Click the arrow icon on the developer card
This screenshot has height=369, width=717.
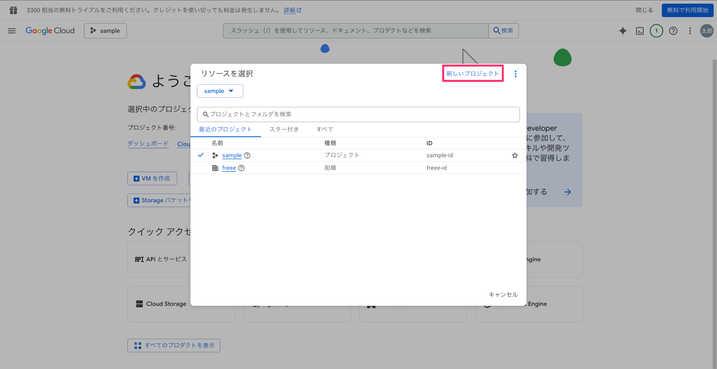tap(568, 192)
